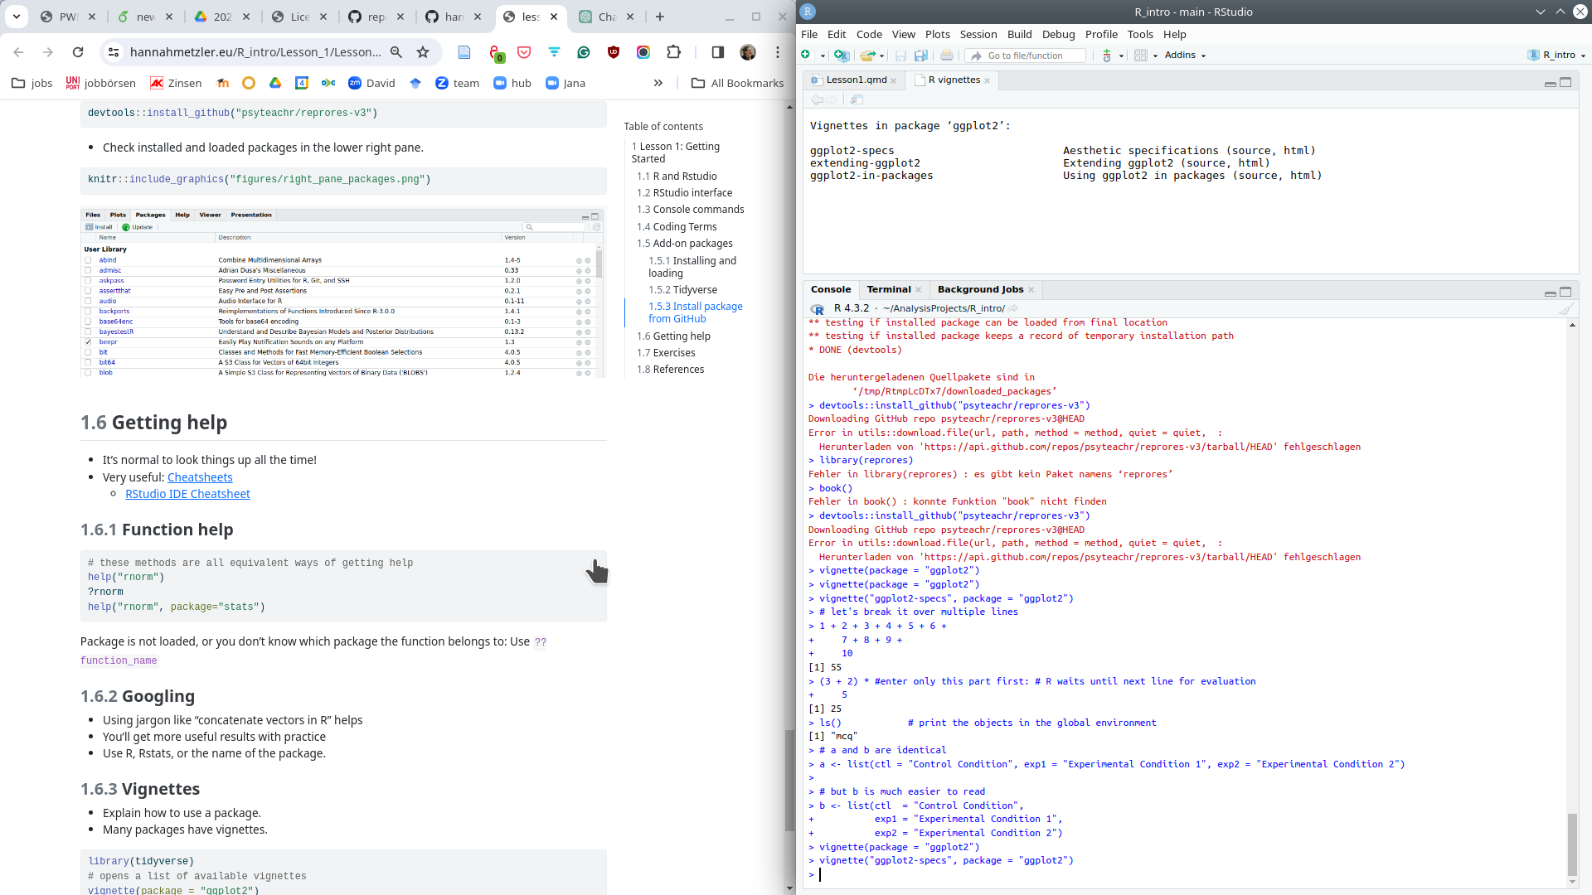
Task: Open the Addins dropdown
Action: click(1185, 56)
